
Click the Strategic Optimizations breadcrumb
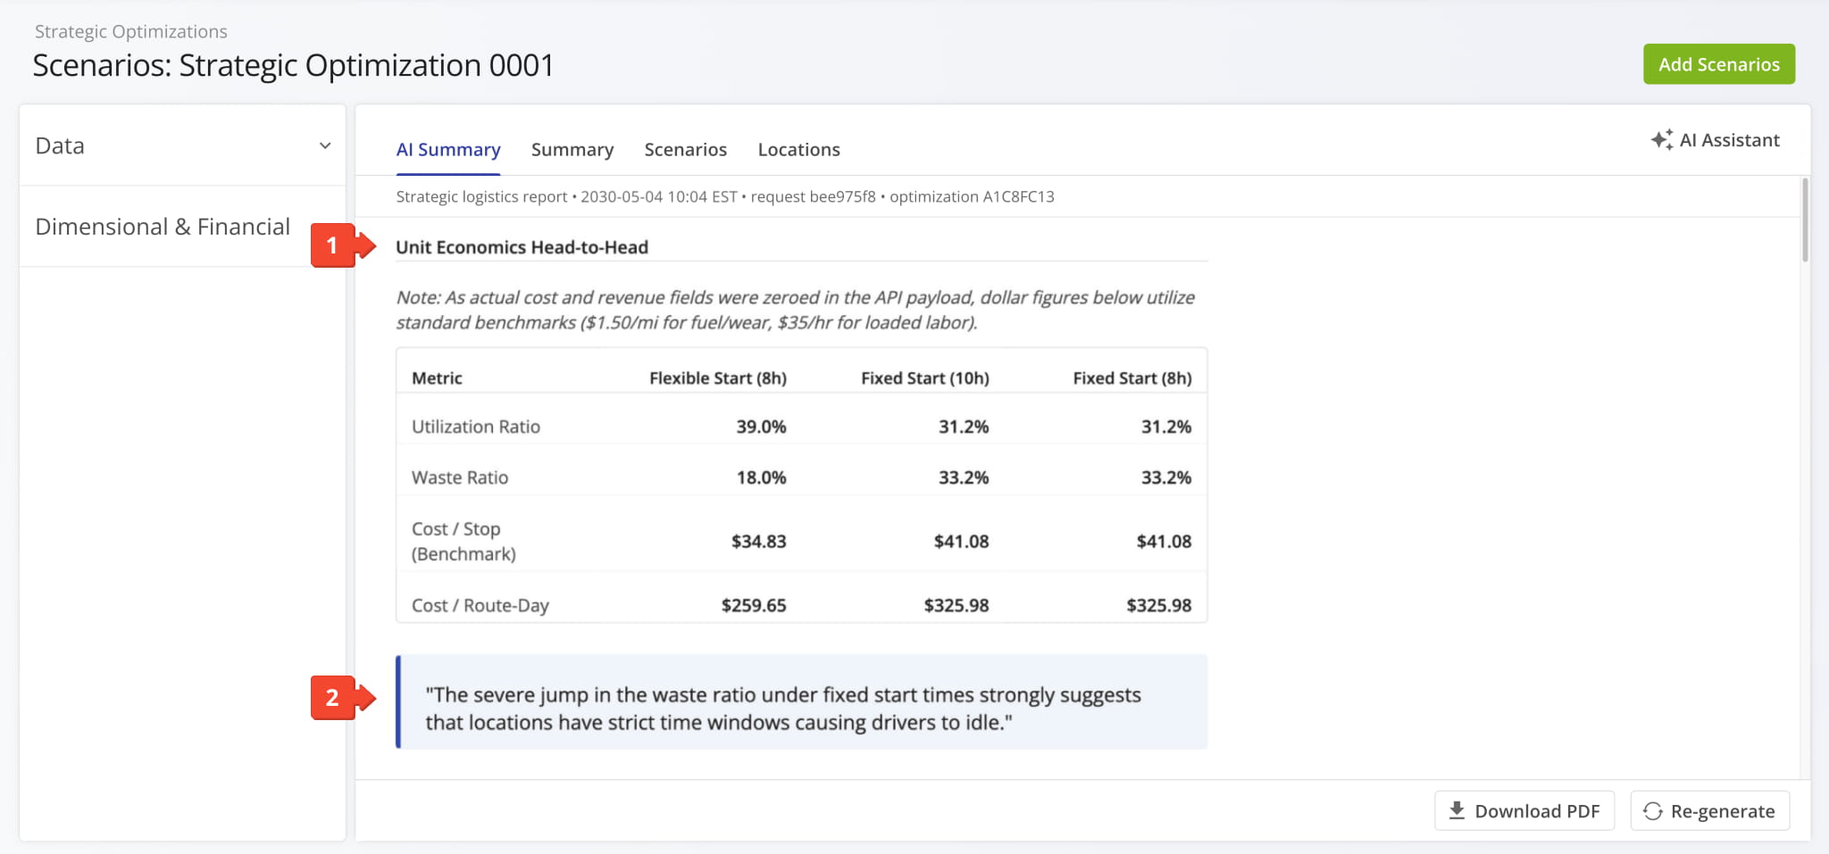tap(131, 31)
